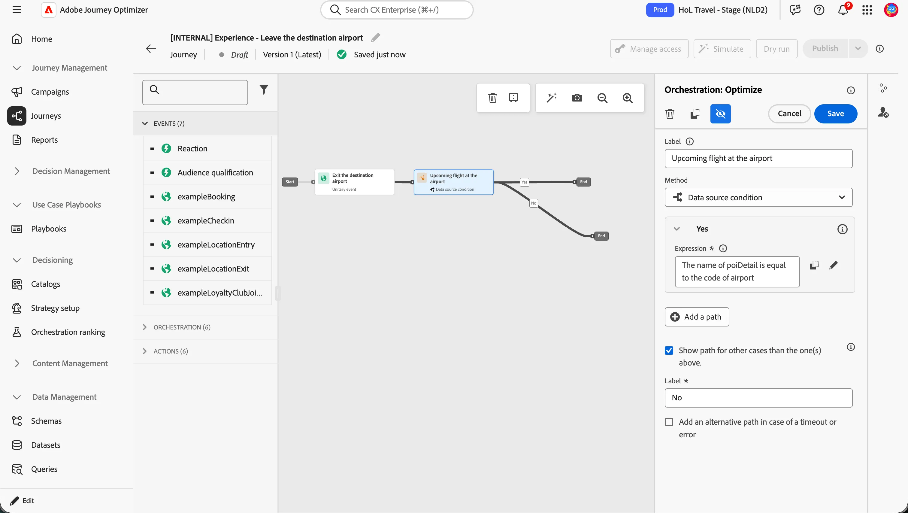The image size is (908, 513).
Task: Go to Playbooks in the sidebar
Action: (x=49, y=229)
